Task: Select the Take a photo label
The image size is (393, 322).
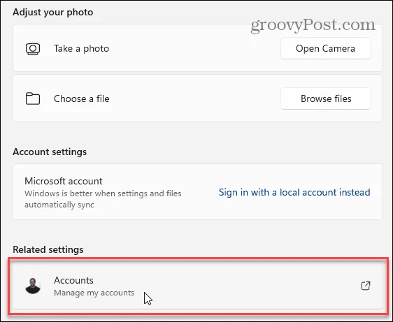Action: pyautogui.click(x=81, y=49)
